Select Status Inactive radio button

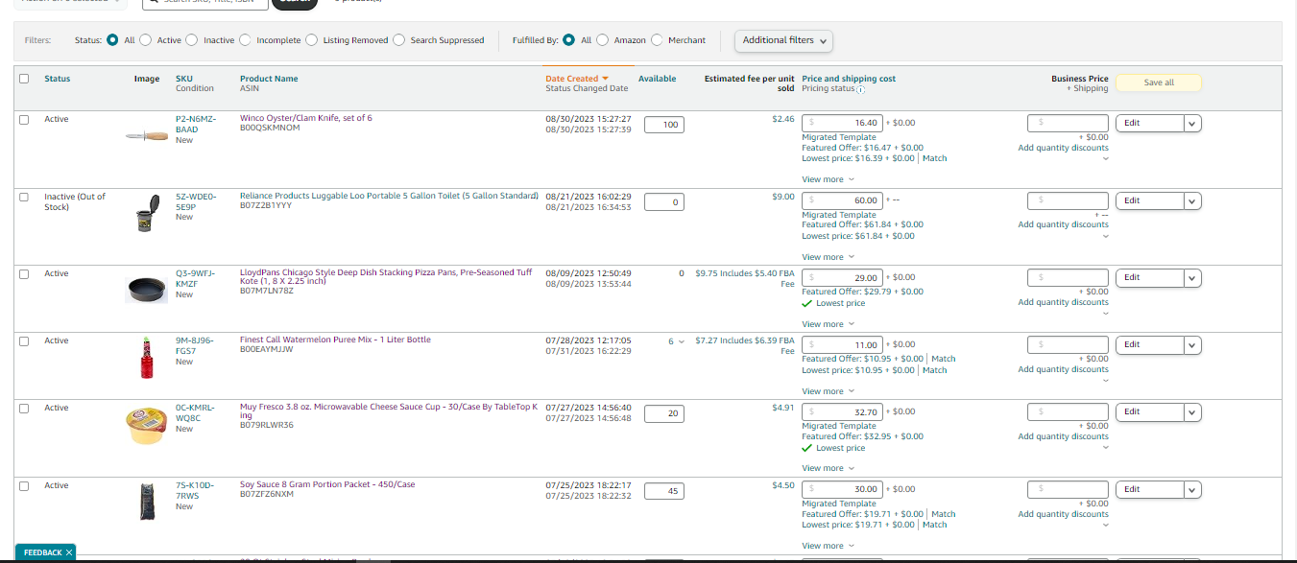pyautogui.click(x=191, y=40)
